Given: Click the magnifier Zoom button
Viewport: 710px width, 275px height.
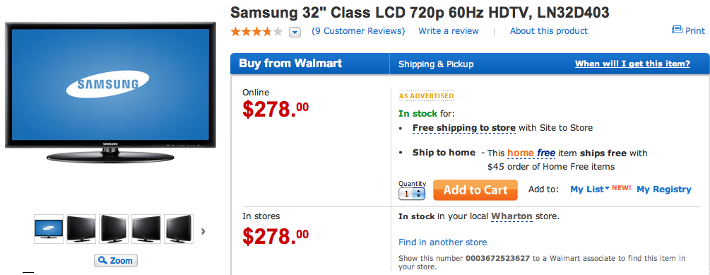Looking at the screenshot, I should [x=116, y=260].
